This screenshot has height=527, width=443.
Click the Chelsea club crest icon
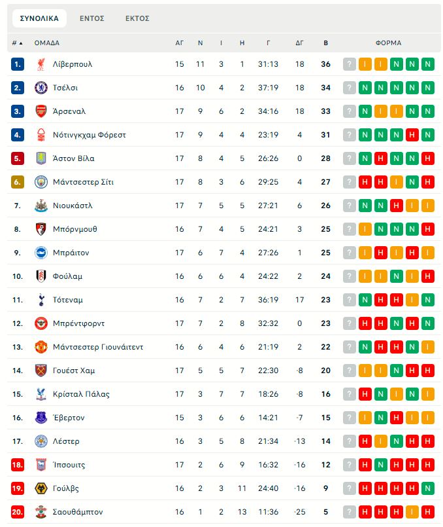click(41, 88)
